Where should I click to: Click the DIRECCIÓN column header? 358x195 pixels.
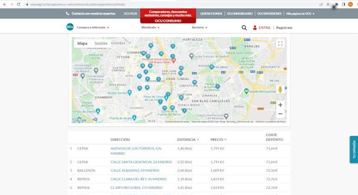click(x=120, y=140)
